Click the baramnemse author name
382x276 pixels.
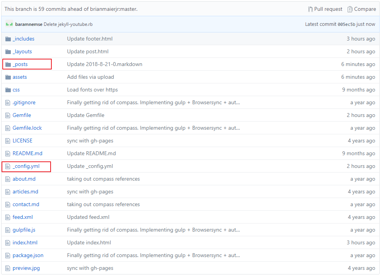[29, 24]
